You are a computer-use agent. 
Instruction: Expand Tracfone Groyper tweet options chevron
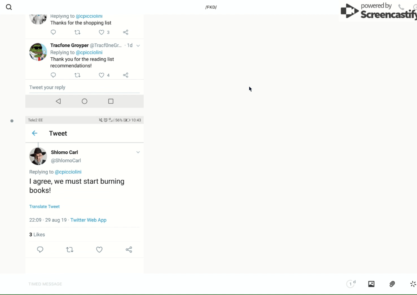(138, 46)
